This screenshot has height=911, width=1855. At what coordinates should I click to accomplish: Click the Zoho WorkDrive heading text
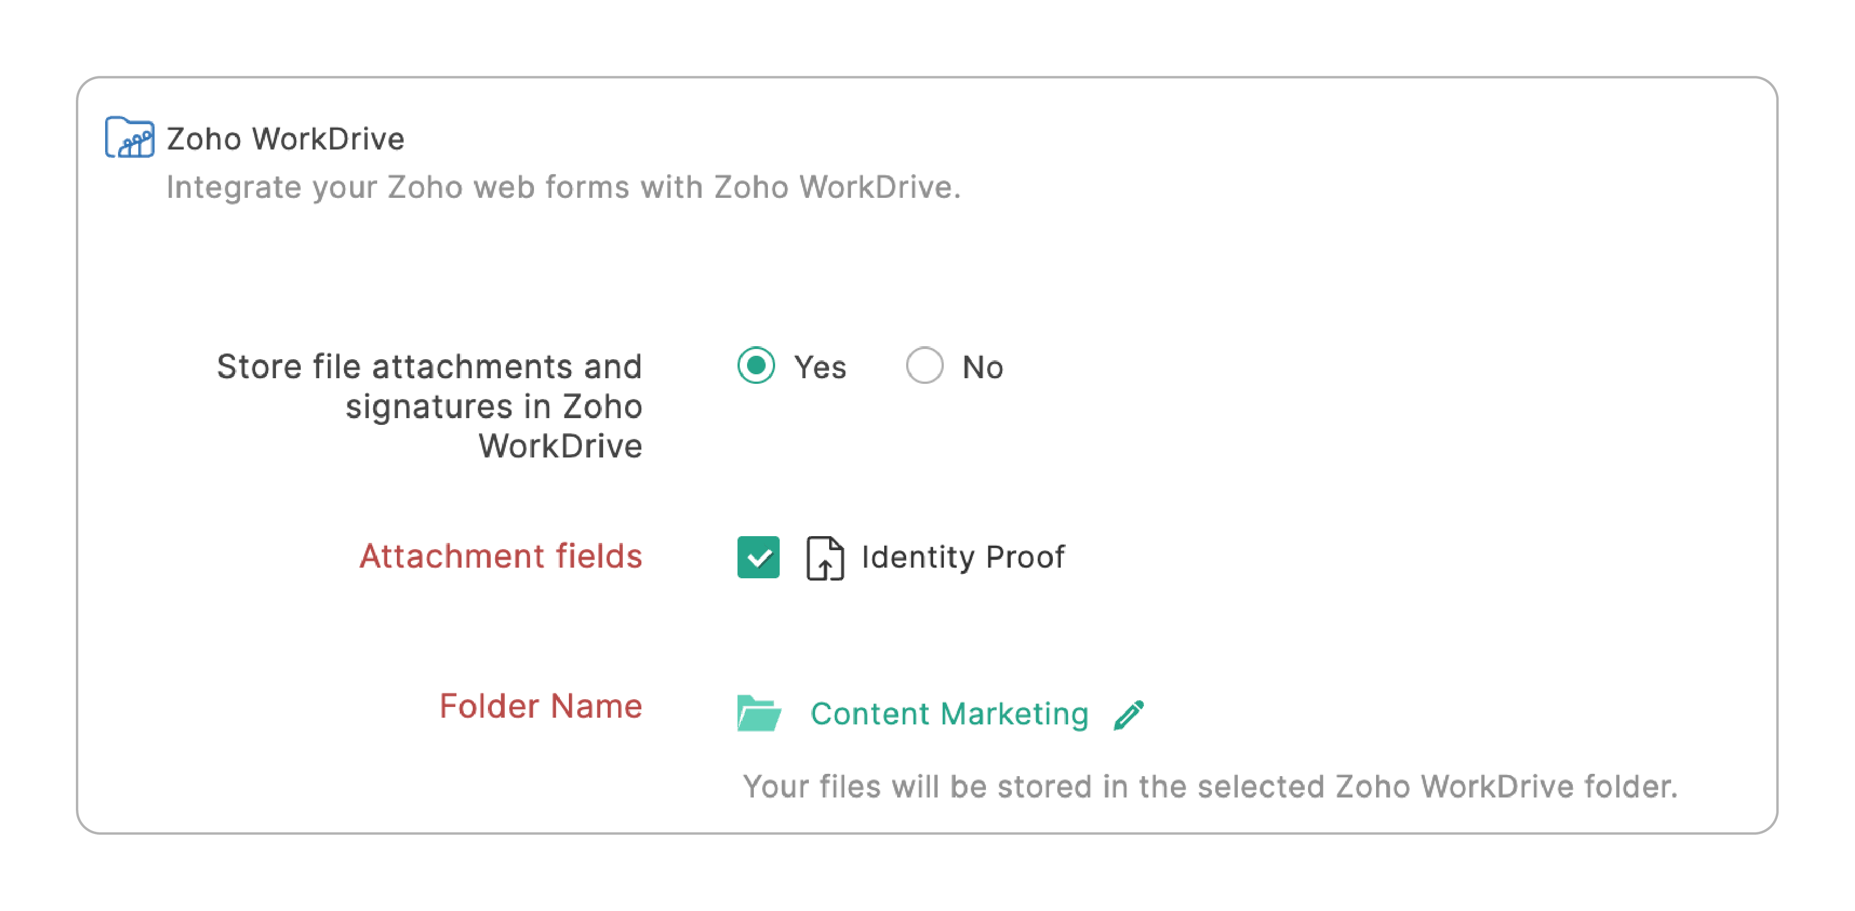[x=285, y=138]
